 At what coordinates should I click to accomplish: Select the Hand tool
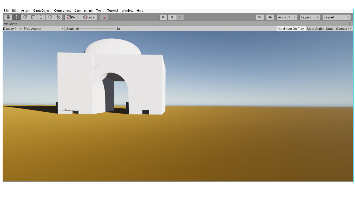click(8, 17)
